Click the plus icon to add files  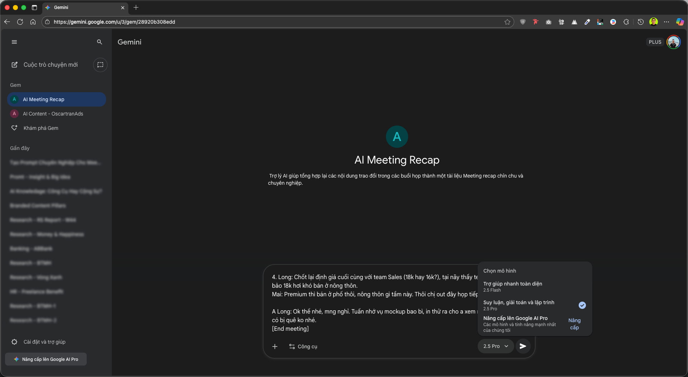pos(275,347)
